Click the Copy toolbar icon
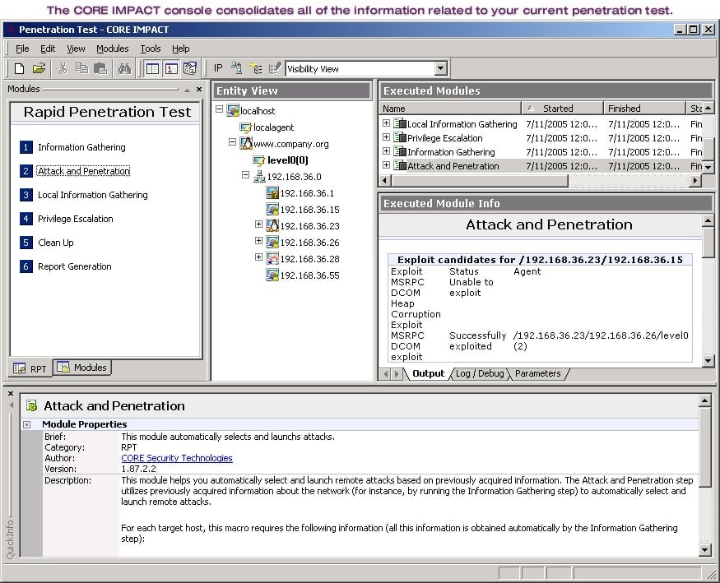The image size is (720, 583). (81, 69)
